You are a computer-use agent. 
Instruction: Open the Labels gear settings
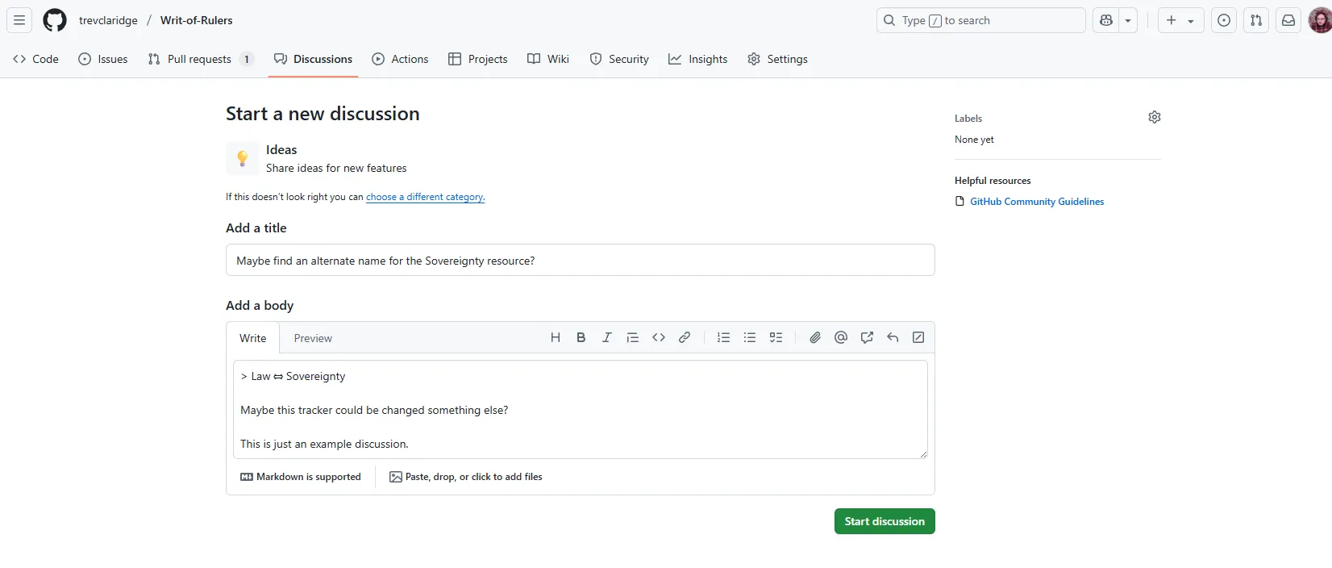pyautogui.click(x=1154, y=118)
